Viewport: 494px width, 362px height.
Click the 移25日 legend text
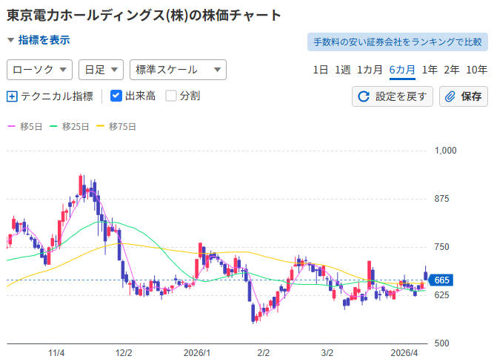pos(76,127)
